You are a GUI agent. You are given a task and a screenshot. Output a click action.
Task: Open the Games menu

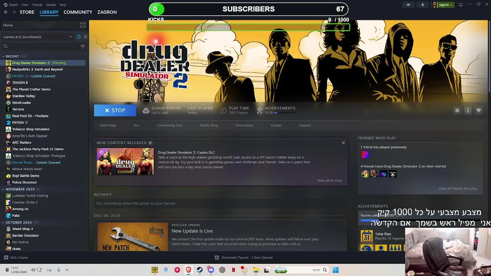51,5
